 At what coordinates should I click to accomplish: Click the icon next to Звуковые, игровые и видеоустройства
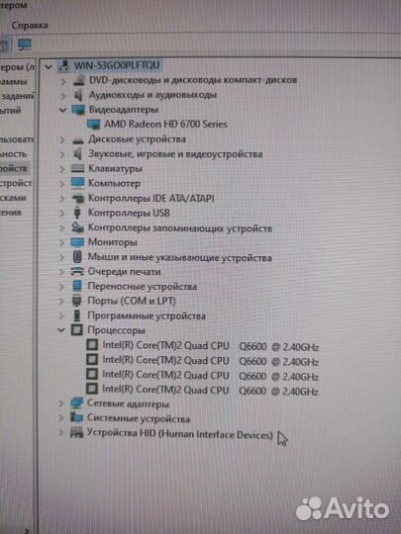click(78, 154)
